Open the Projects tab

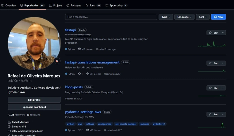click(56, 5)
